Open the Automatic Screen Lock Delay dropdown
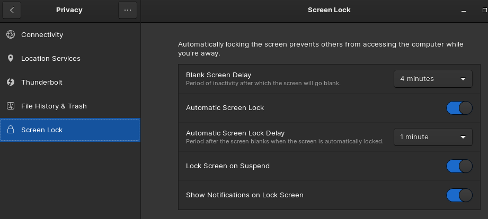This screenshot has height=219, width=488. pyautogui.click(x=433, y=137)
